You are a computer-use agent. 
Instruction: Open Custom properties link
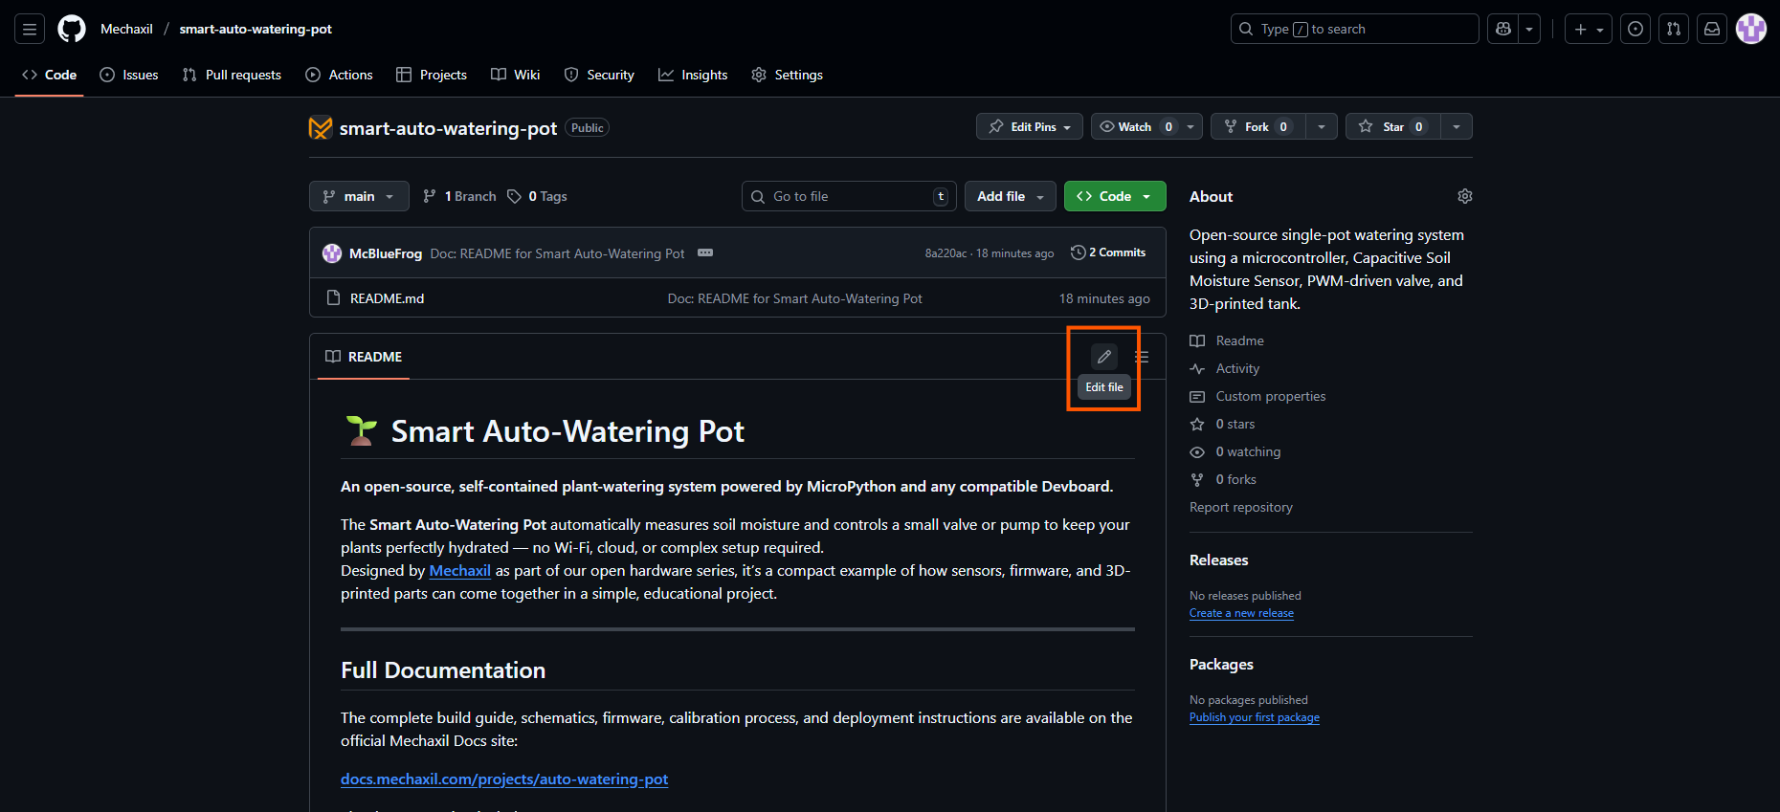pos(1257,396)
